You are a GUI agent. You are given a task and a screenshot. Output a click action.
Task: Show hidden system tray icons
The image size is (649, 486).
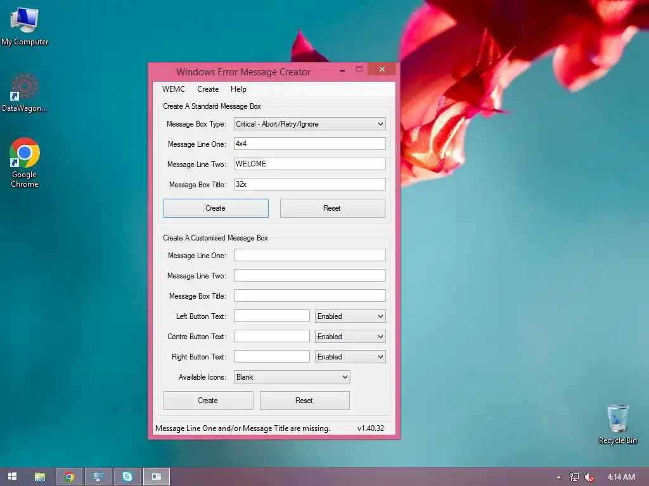[x=558, y=477]
